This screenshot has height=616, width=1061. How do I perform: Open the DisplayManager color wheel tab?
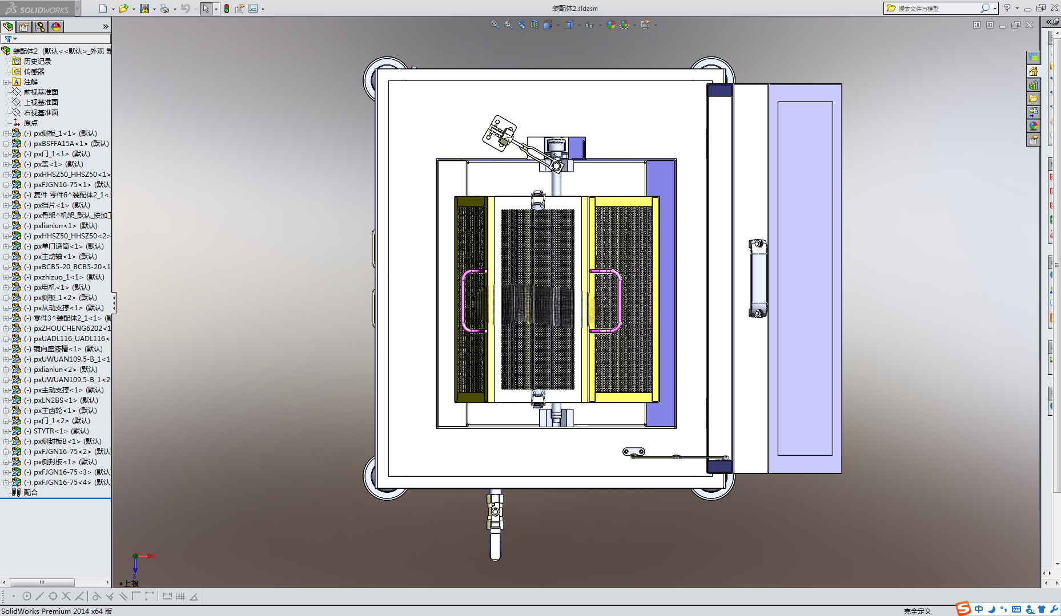(56, 27)
